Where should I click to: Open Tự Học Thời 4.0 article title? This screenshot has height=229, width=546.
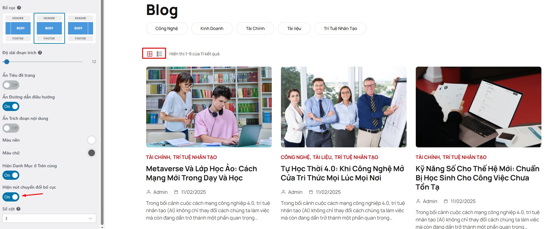coord(343,173)
